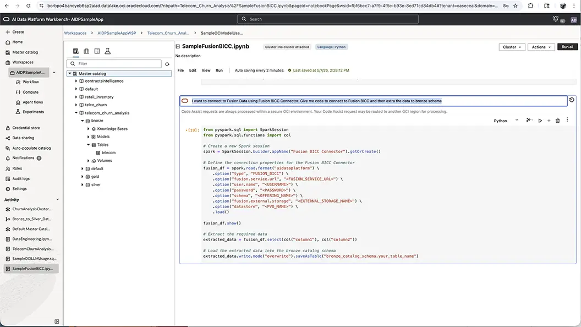Go to AIDPSampleAppWSP breadcrumb
Viewport: 581px width, 327px height.
point(117,33)
